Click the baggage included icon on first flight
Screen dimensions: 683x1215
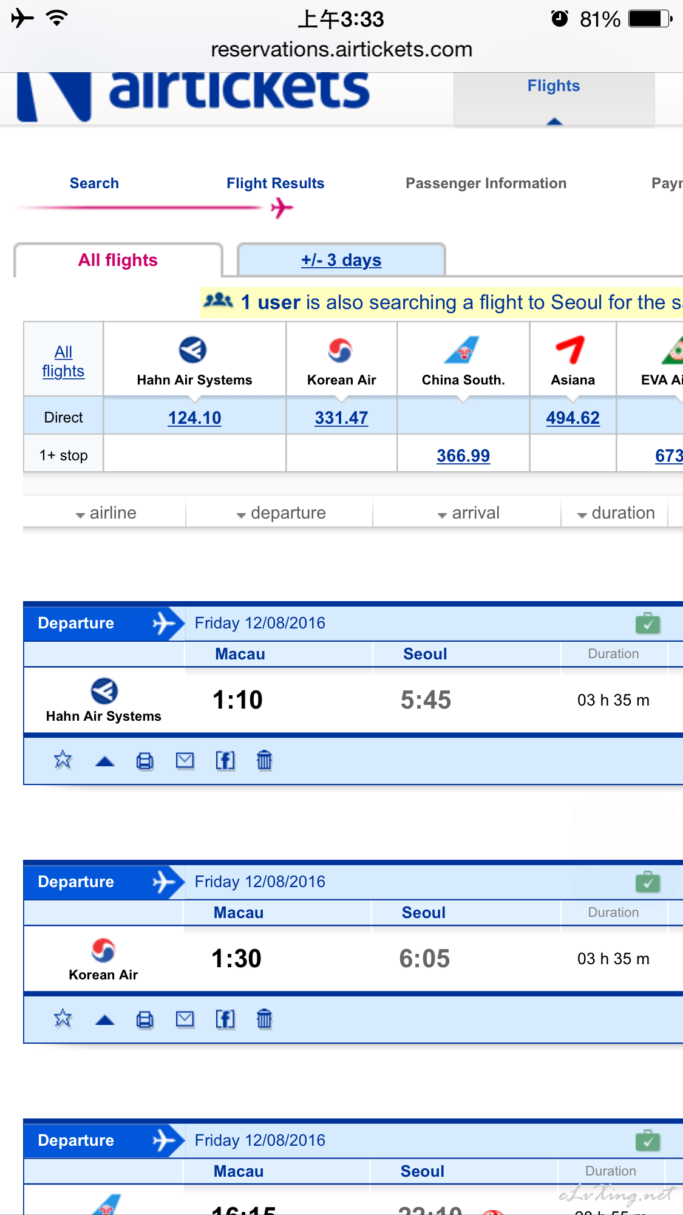point(648,623)
